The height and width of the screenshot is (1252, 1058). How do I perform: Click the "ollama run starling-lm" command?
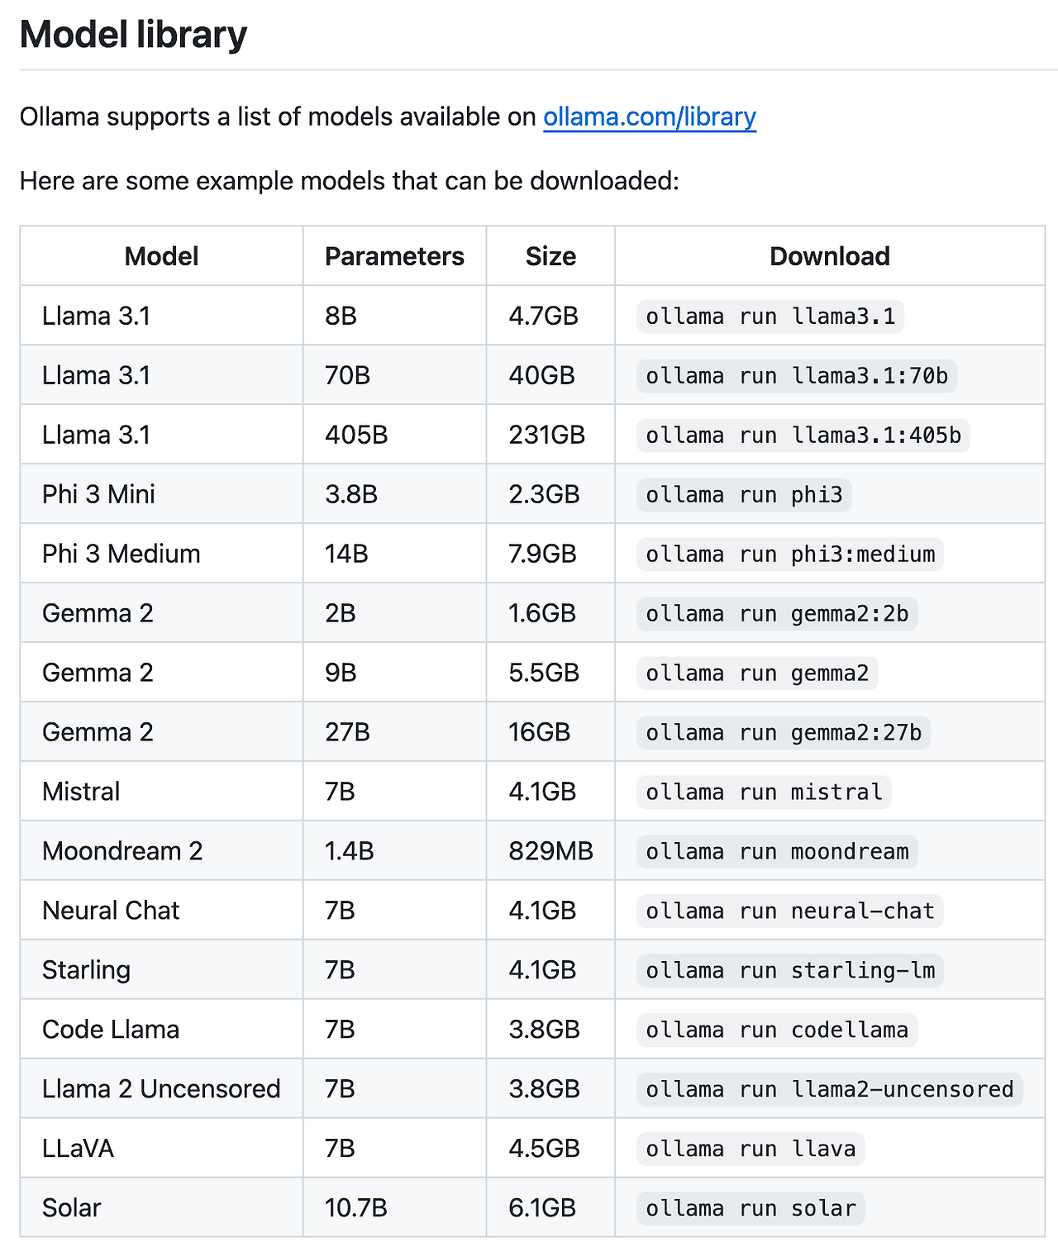790,971
